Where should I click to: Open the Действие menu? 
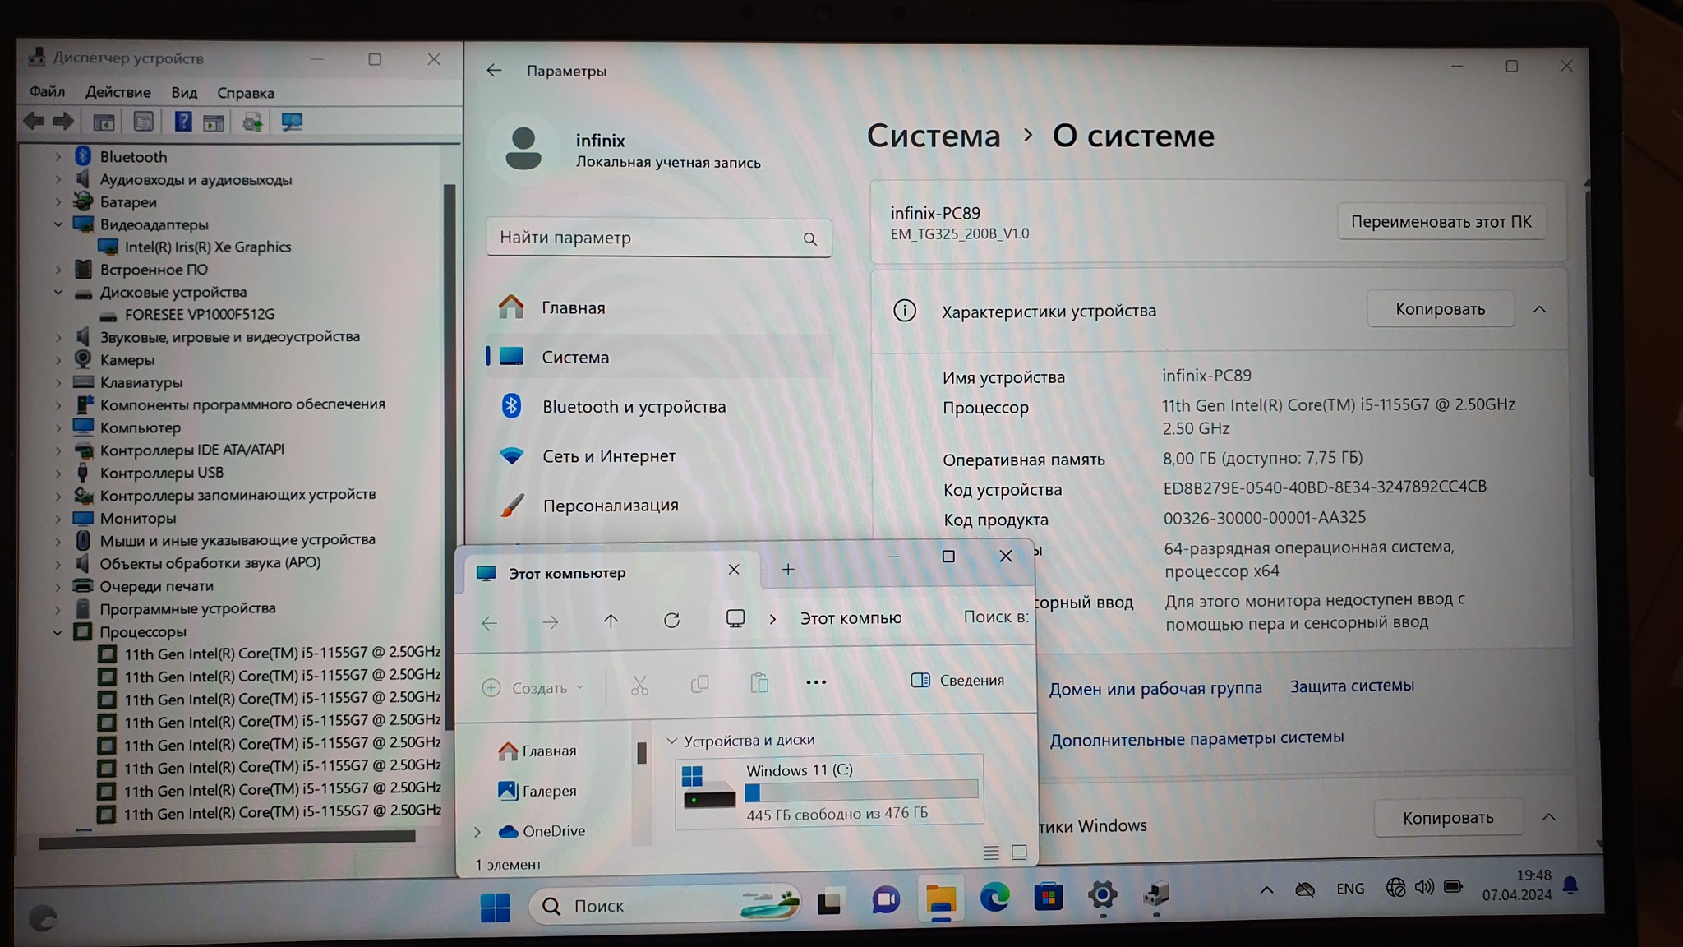[118, 92]
